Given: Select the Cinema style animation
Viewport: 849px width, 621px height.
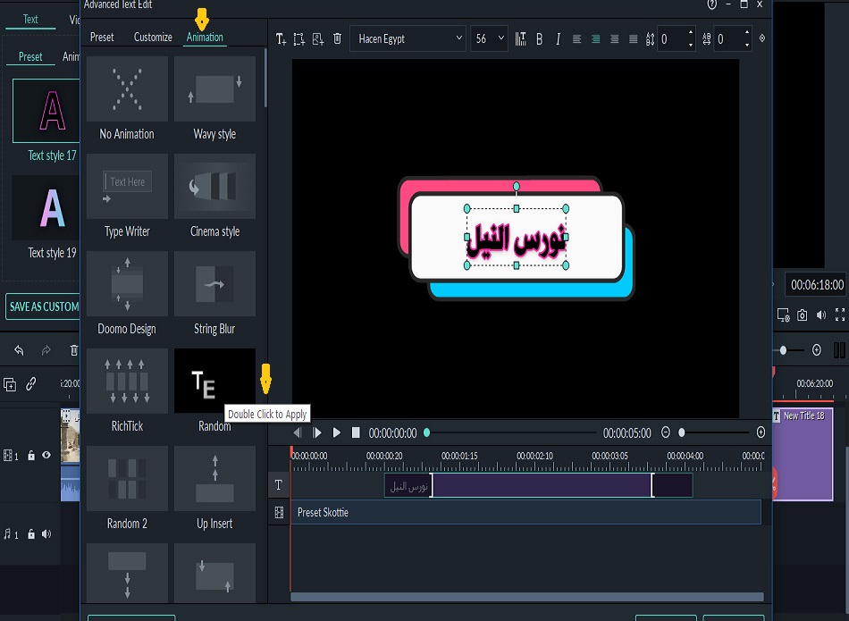Looking at the screenshot, I should (214, 186).
